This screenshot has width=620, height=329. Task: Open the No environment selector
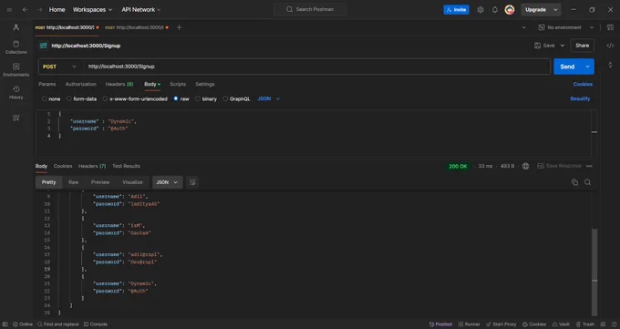click(x=566, y=27)
